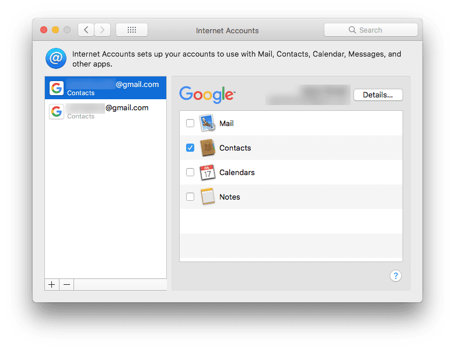Image resolution: width=455 pixels, height=349 pixels.
Task: Click the Contacts address book icon
Action: (208, 148)
